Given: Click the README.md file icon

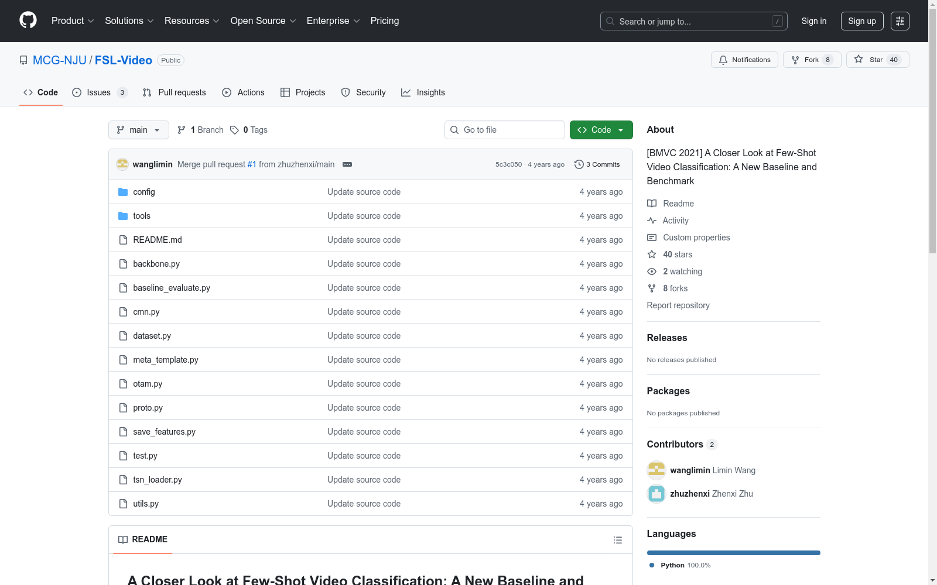Looking at the screenshot, I should [x=123, y=240].
